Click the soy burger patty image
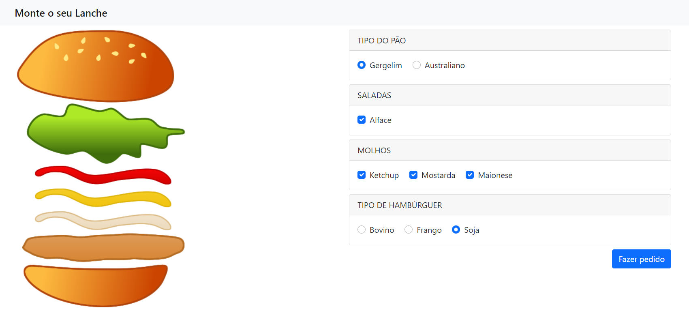The image size is (689, 311). click(103, 247)
